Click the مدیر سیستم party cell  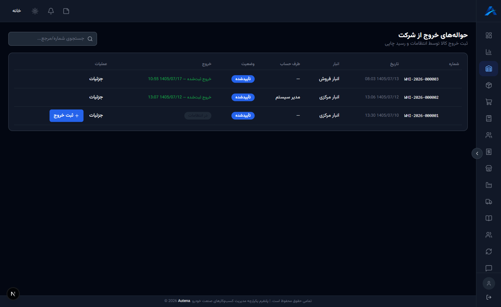click(x=288, y=97)
